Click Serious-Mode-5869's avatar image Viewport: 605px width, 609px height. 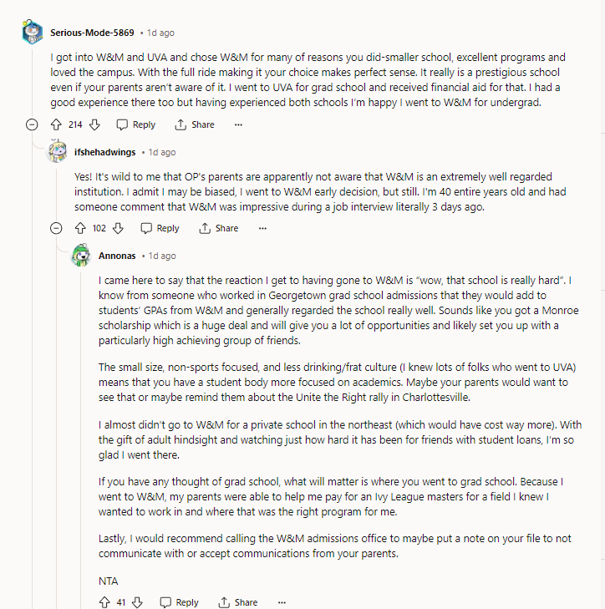click(x=32, y=33)
